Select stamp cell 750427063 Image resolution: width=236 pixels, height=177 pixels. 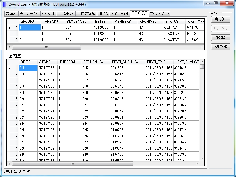coord(47,74)
